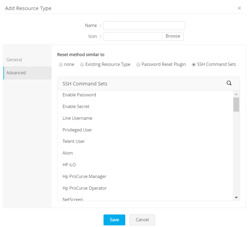Focus the Icon file path field
This screenshot has height=227, width=250.
tap(133, 36)
